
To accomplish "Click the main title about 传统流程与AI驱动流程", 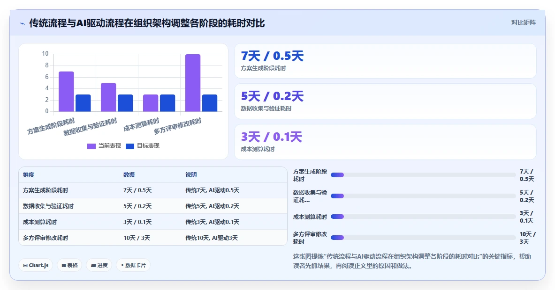I will point(147,23).
